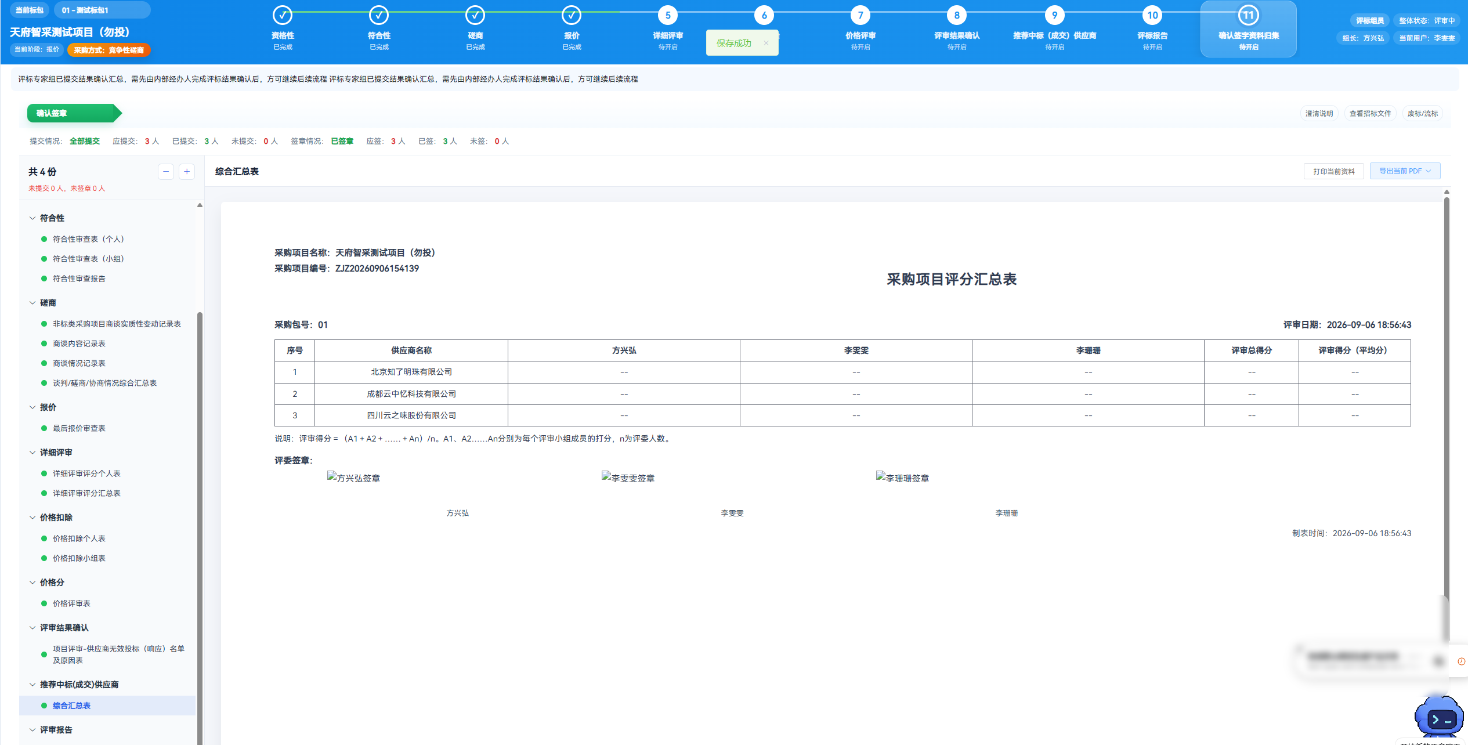Click the orange help icon at right edge
This screenshot has width=1468, height=745.
pyautogui.click(x=1461, y=661)
